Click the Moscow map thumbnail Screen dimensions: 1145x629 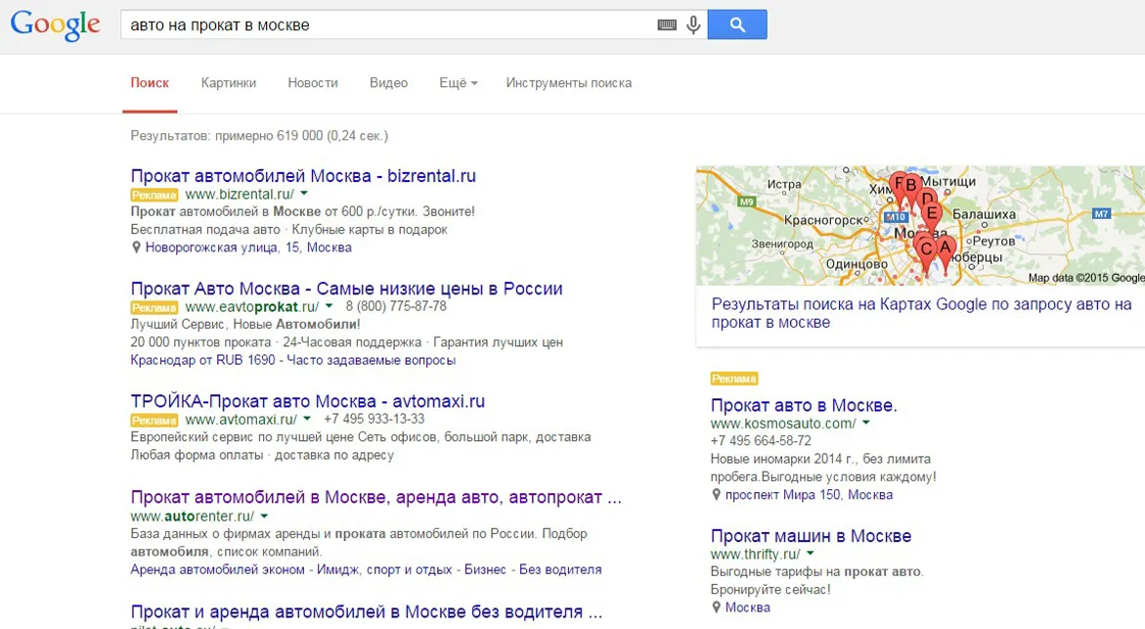(x=920, y=226)
